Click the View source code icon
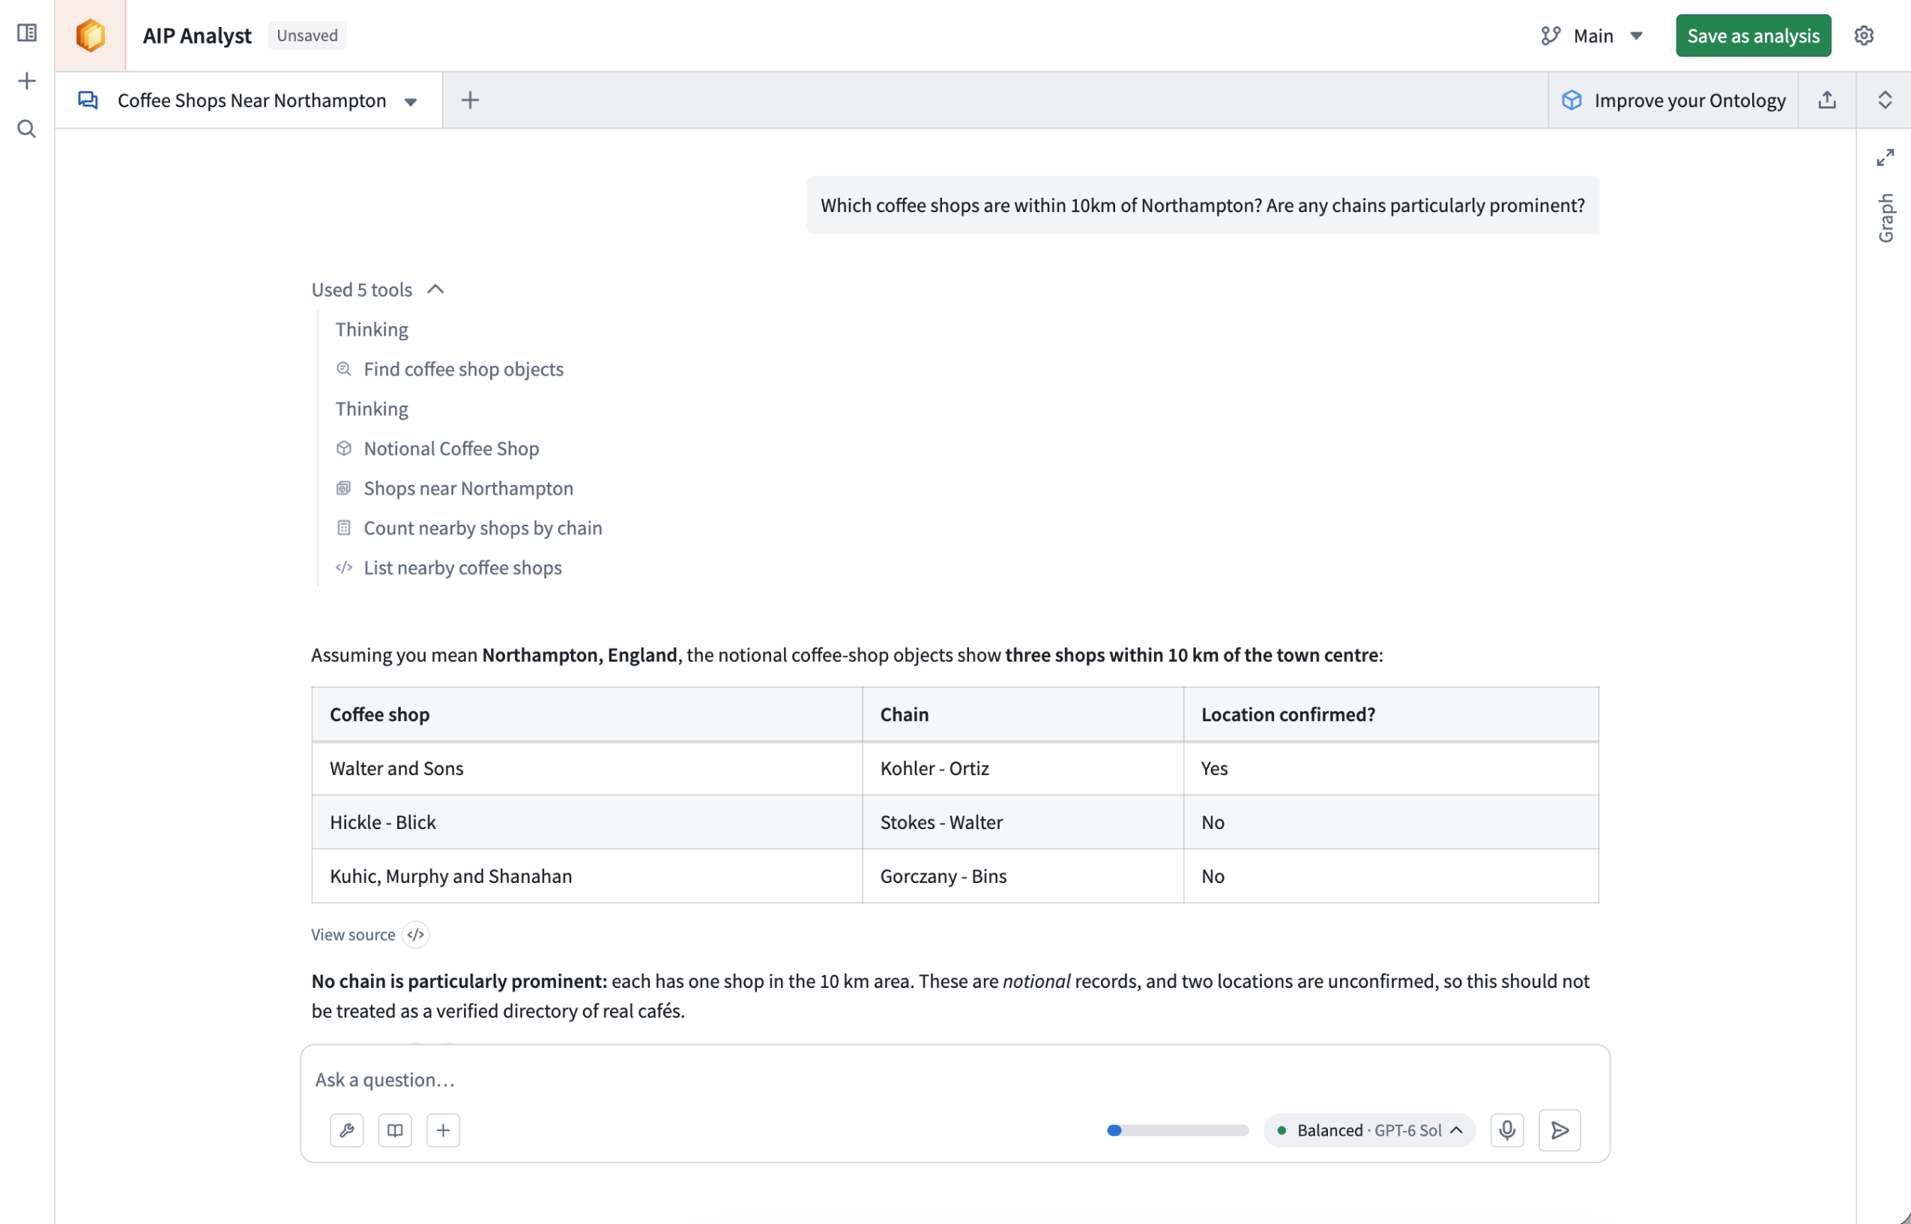Viewport: 1911px width, 1224px height. (x=416, y=935)
